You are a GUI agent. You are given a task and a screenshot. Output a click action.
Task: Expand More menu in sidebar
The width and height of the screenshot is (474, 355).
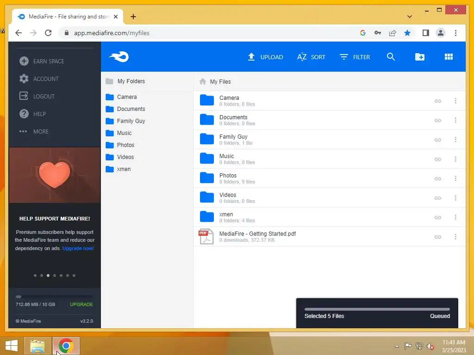(34, 131)
